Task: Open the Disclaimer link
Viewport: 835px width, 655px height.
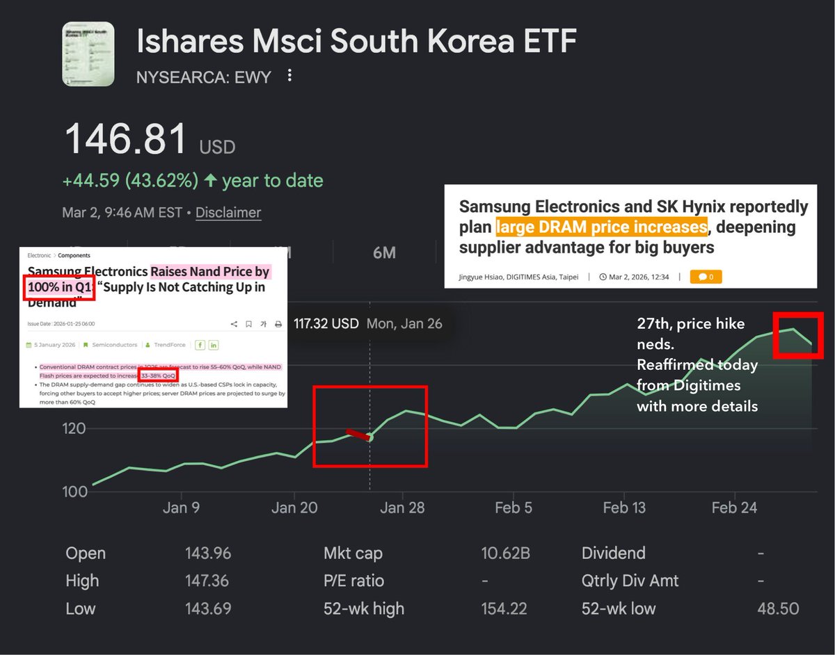Action: point(228,213)
